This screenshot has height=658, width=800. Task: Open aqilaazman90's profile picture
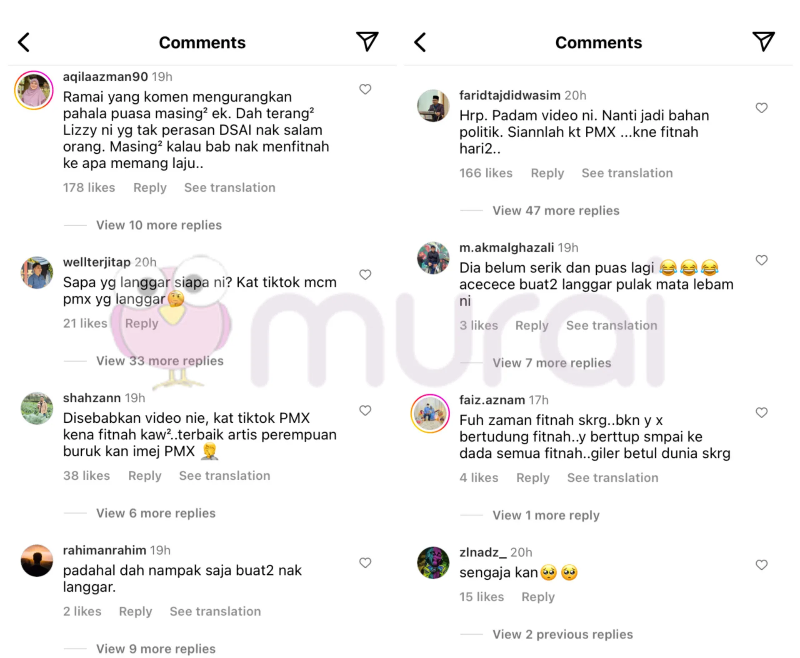tap(34, 90)
